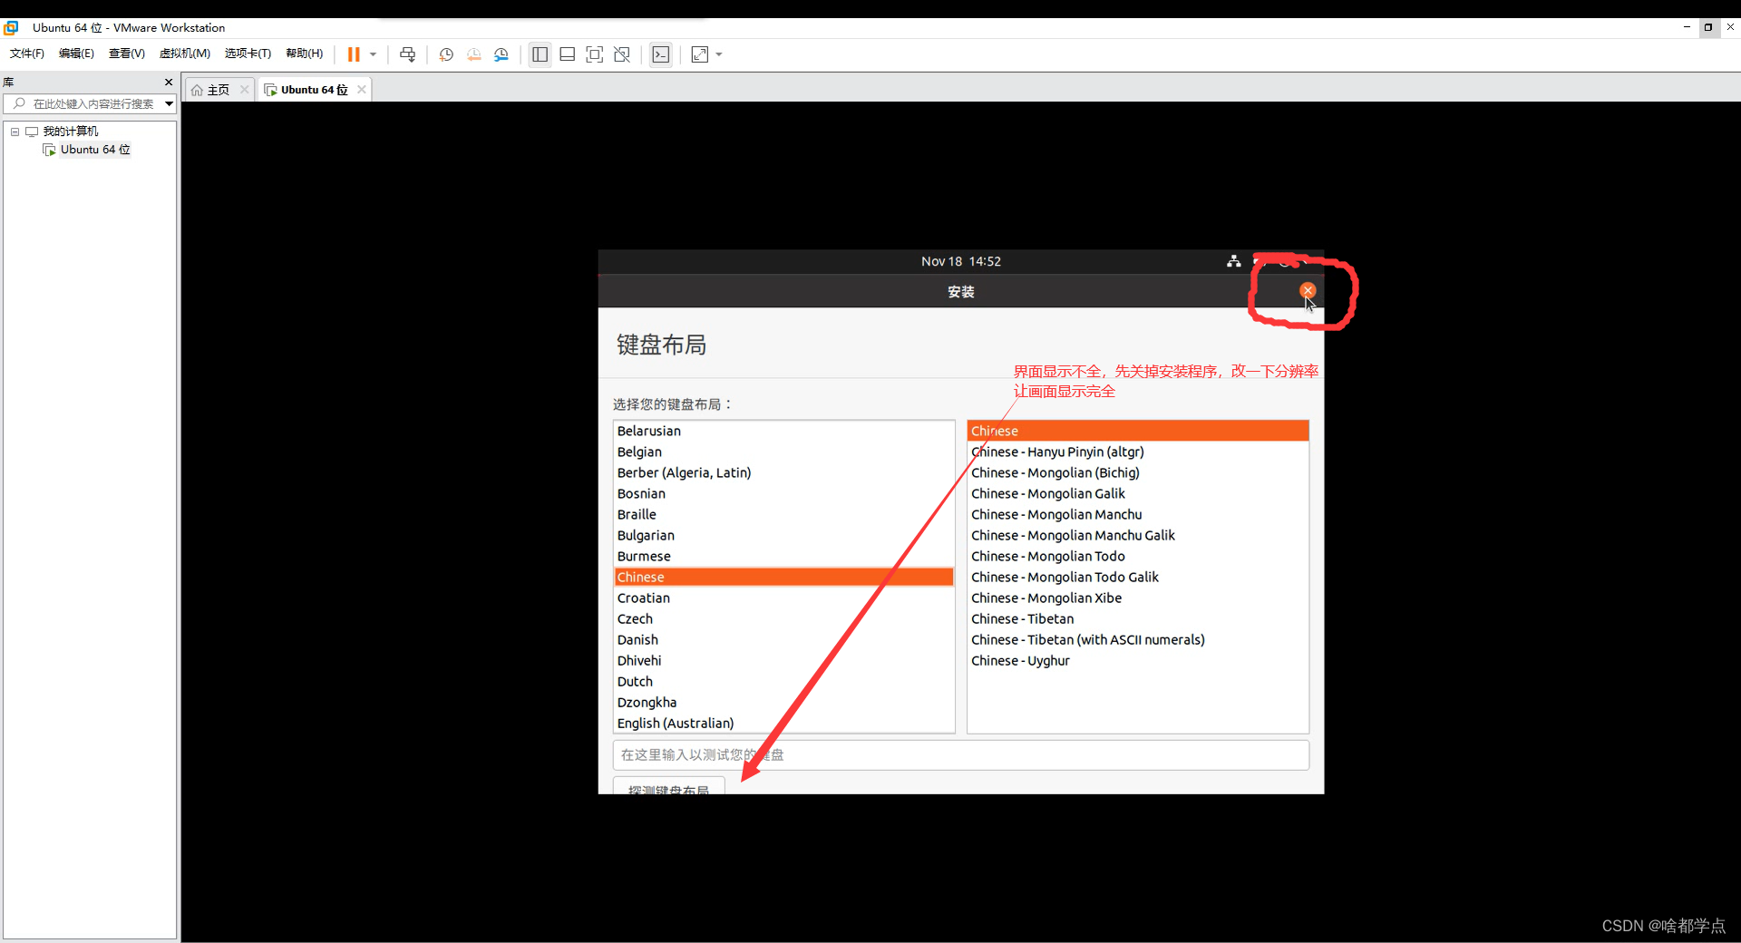The height and width of the screenshot is (943, 1741).
Task: Select Dutch keyboard layout
Action: point(783,681)
